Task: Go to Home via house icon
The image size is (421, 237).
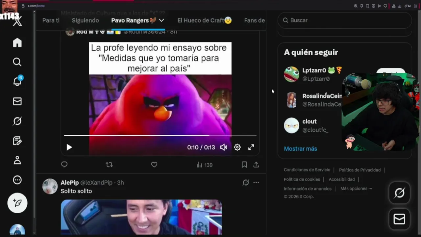Action: [17, 42]
